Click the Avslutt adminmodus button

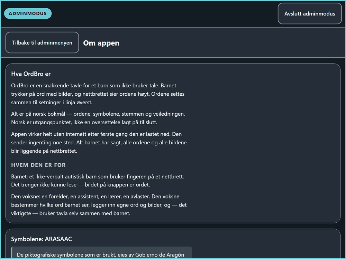click(x=310, y=14)
